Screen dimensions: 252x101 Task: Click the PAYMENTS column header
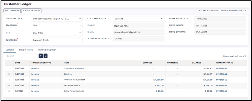click(178, 63)
